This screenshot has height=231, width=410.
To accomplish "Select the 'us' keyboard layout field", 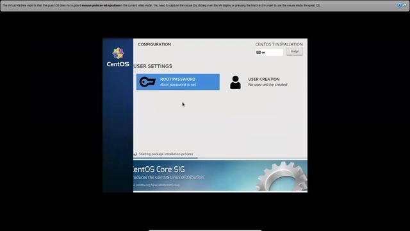I will pyautogui.click(x=269, y=53).
